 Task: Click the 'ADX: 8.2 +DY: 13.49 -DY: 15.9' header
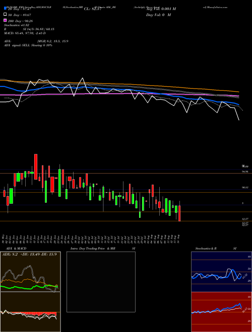tap(29, 255)
